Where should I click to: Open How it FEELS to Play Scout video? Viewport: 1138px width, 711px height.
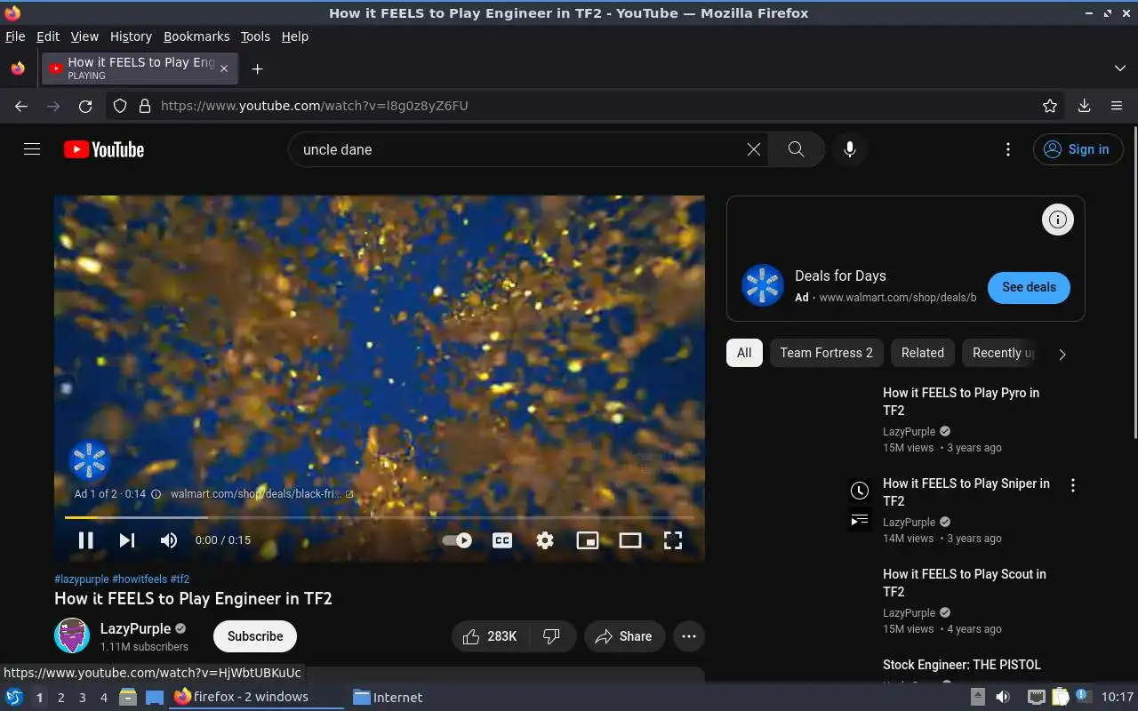coord(965,582)
